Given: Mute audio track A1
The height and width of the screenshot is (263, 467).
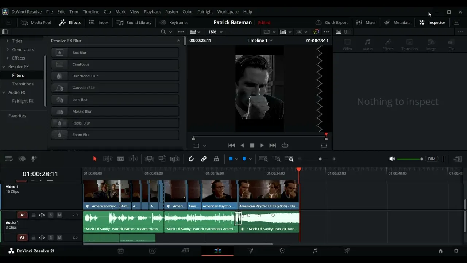Looking at the screenshot, I should (60, 215).
